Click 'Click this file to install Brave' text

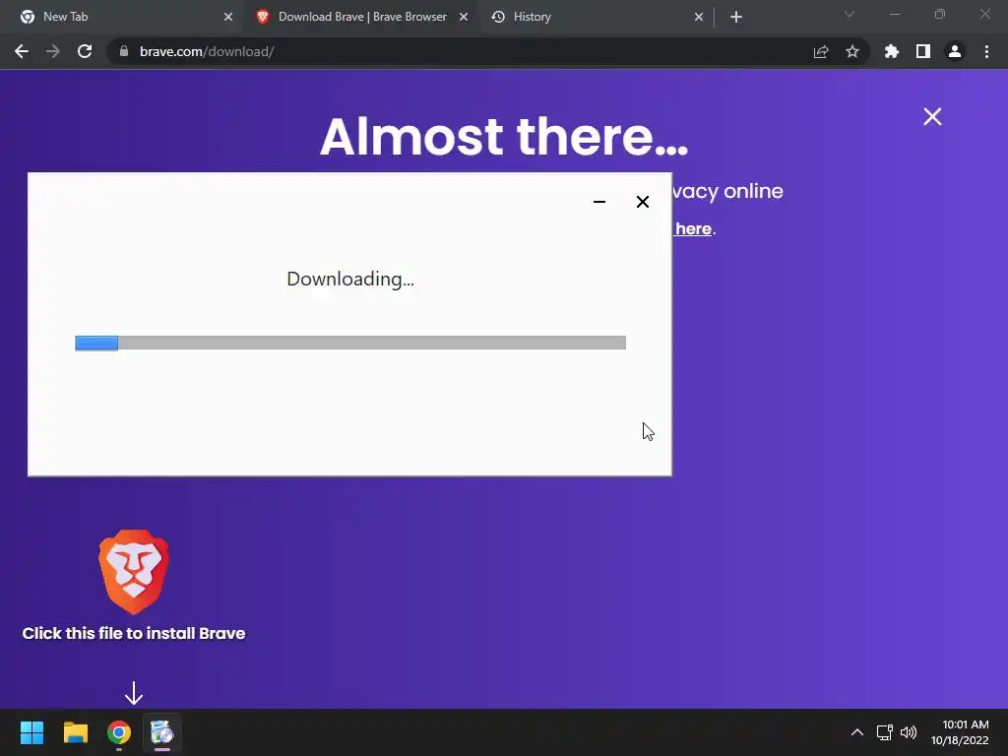134,633
